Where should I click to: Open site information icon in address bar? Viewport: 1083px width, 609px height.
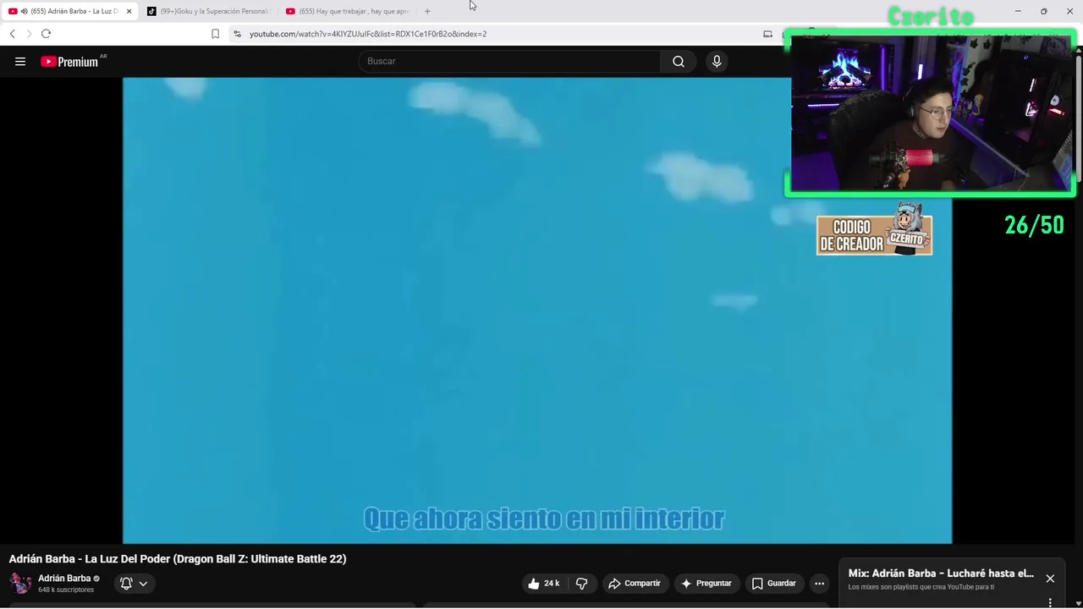point(237,34)
